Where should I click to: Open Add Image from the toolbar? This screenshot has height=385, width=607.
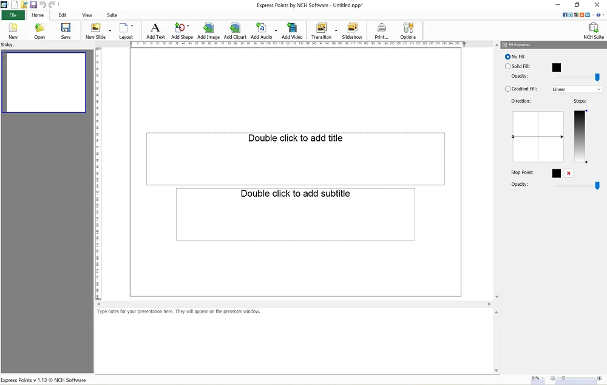pyautogui.click(x=208, y=28)
